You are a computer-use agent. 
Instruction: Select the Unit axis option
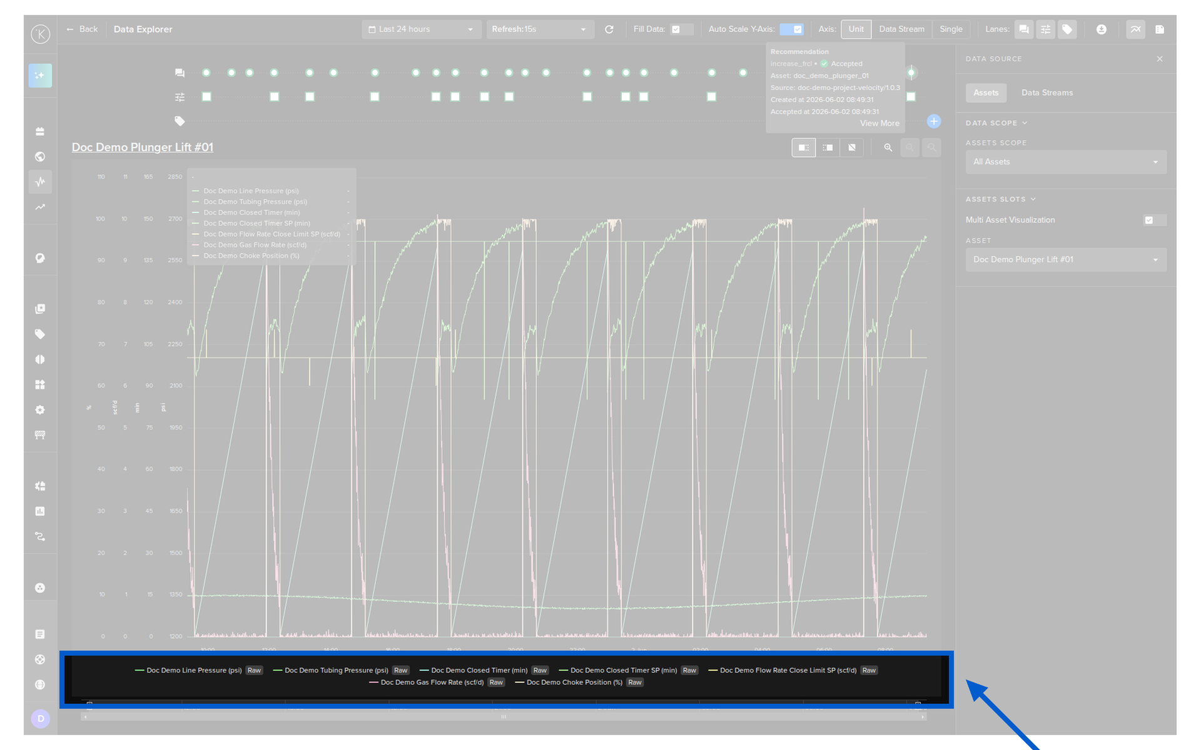tap(856, 29)
